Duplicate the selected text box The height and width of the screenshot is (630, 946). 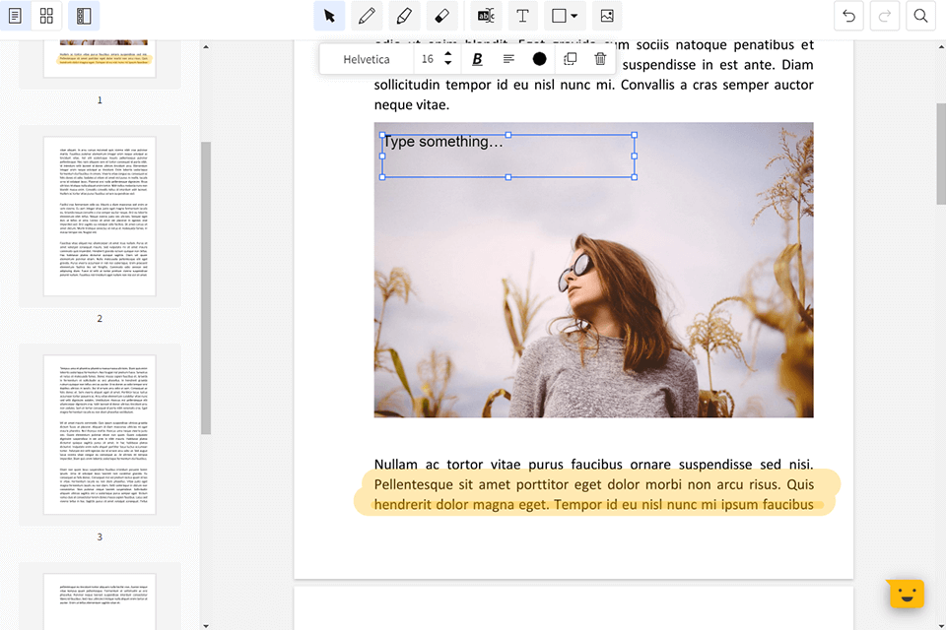coord(570,59)
